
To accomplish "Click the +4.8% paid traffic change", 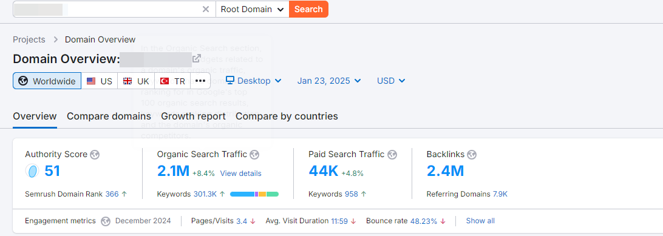I will coord(352,174).
